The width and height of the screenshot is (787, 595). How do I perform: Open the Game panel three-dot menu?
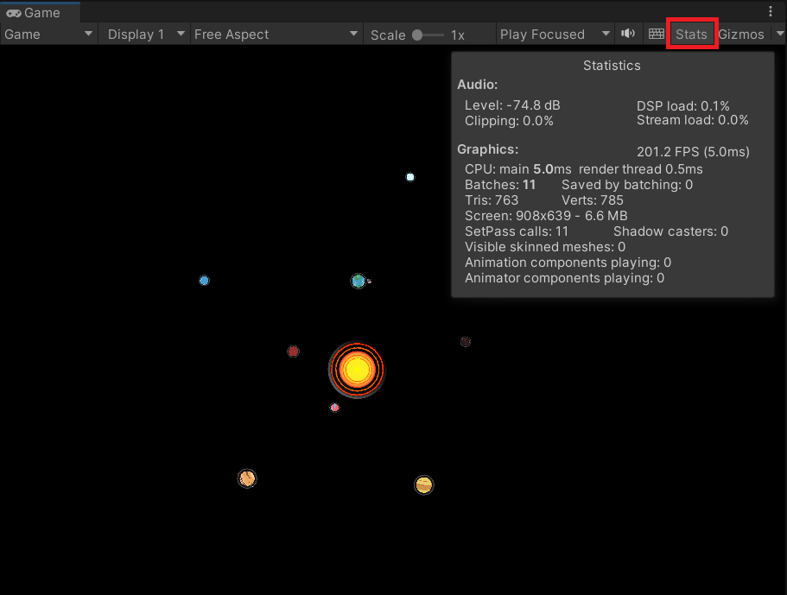pos(771,12)
